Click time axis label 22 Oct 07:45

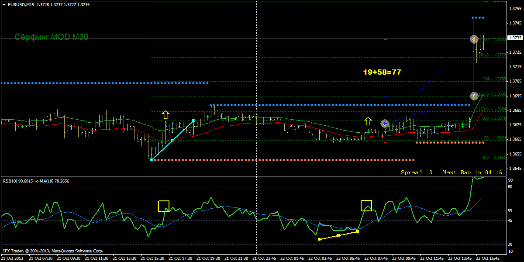(x=376, y=258)
